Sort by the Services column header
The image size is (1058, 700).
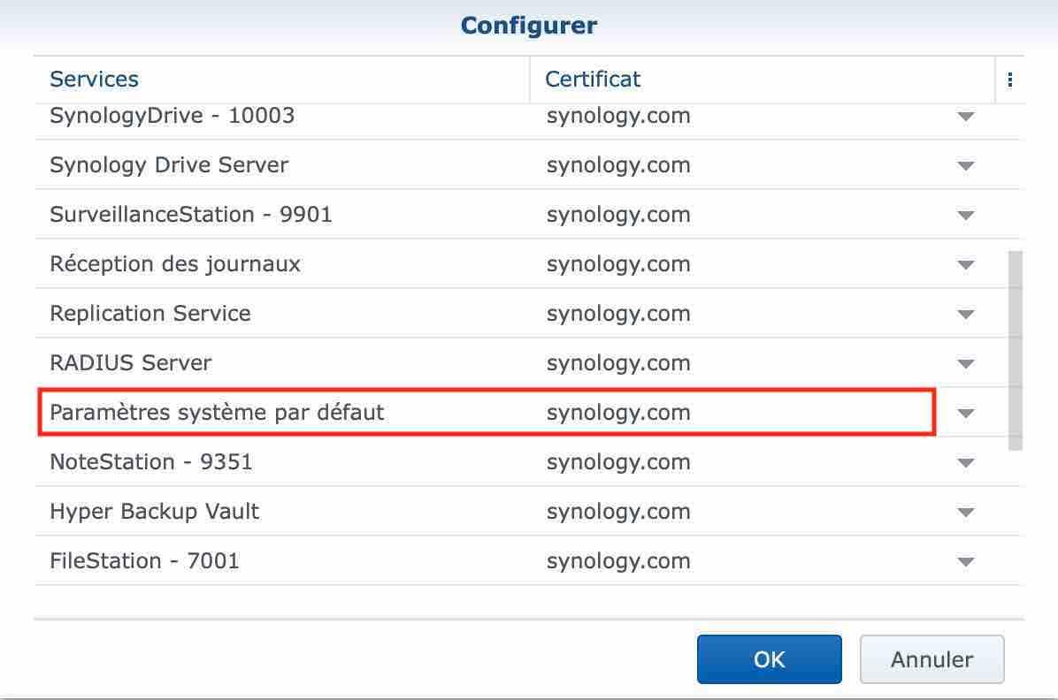pos(95,80)
